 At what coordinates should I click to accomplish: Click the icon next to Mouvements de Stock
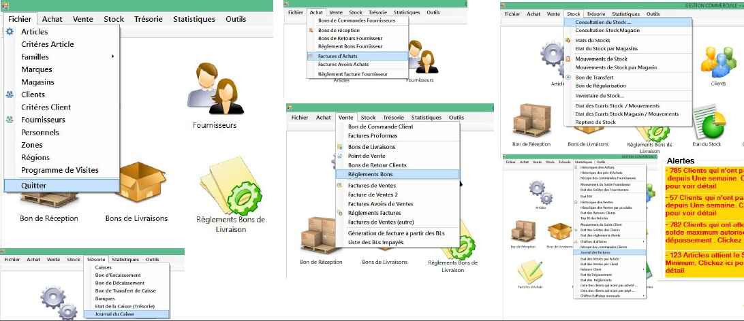pos(569,59)
